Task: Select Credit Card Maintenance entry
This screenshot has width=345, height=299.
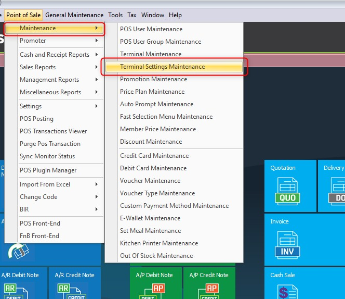Action: coord(154,156)
